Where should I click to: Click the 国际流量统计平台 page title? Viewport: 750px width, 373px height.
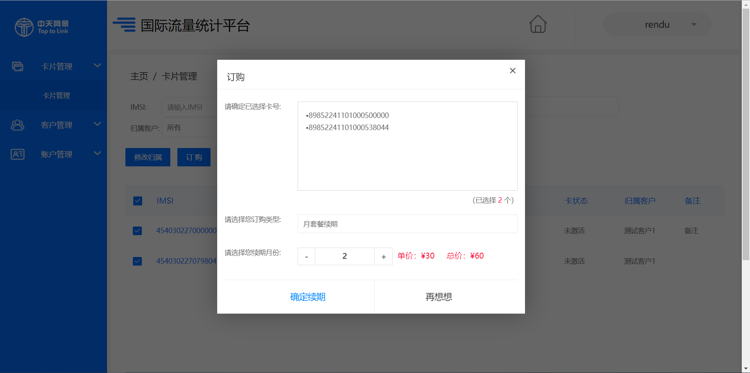(195, 25)
